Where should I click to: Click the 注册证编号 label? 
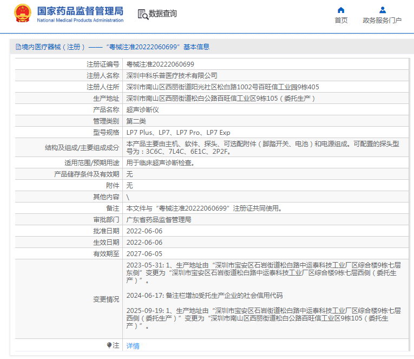pos(103,64)
